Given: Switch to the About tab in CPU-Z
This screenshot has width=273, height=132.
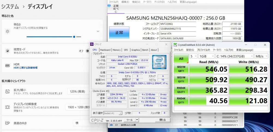Looking at the screenshot, I should point(154,50).
